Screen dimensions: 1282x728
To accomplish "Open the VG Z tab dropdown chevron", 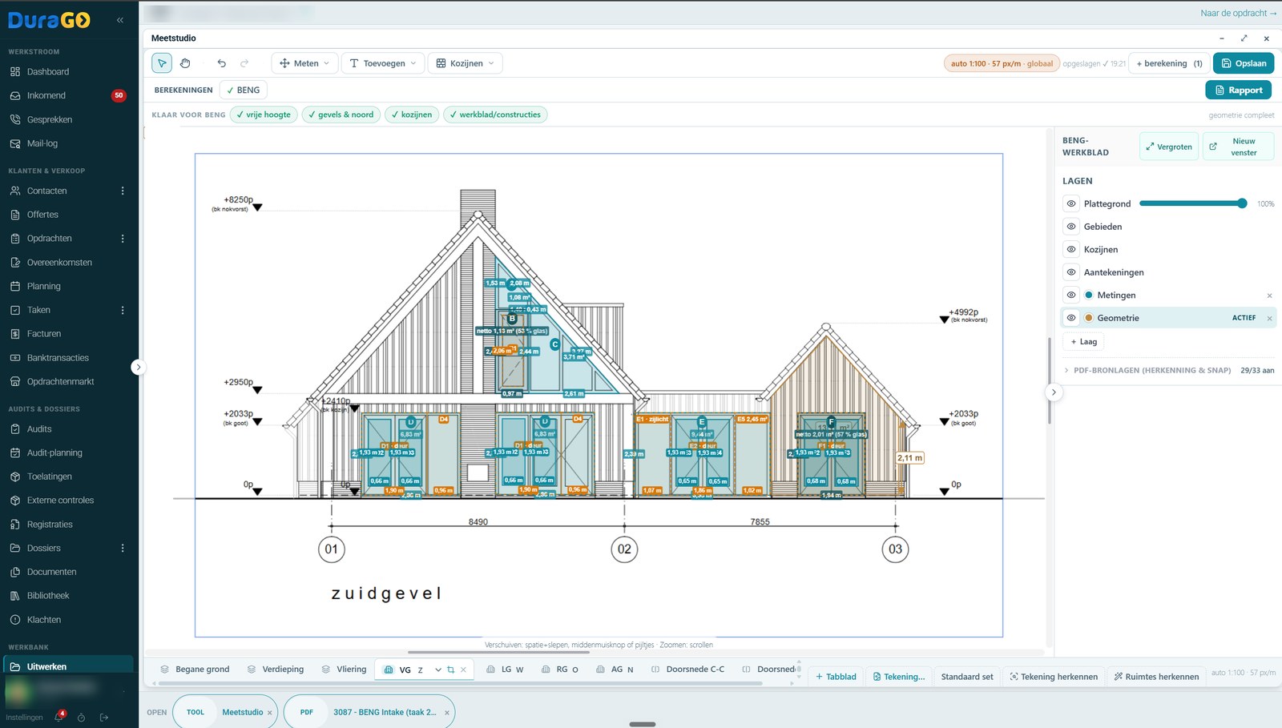I will (x=438, y=670).
